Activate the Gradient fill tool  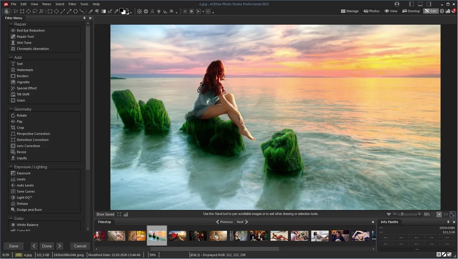point(103,11)
